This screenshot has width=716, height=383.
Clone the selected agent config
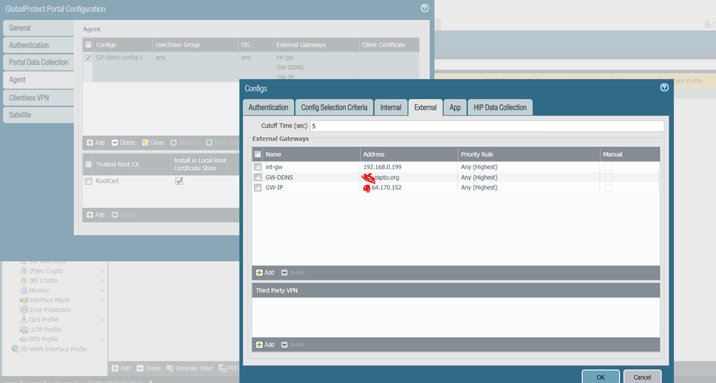153,143
